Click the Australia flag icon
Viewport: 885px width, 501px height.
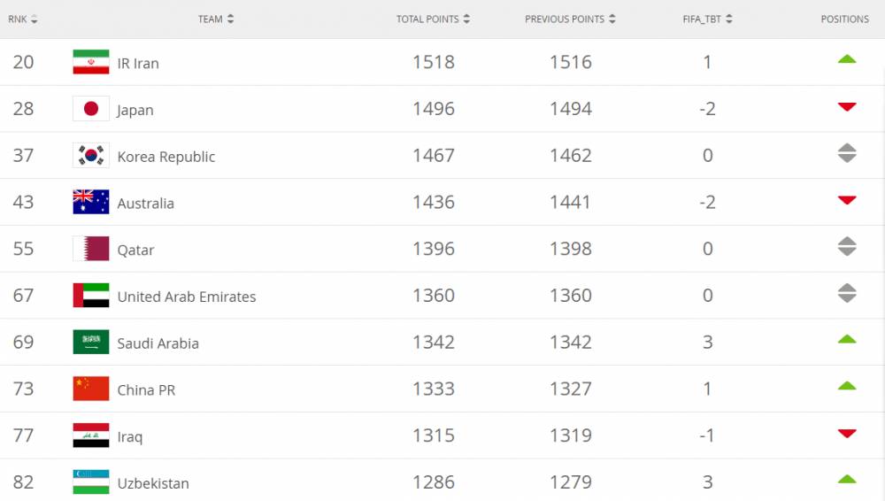pyautogui.click(x=91, y=202)
